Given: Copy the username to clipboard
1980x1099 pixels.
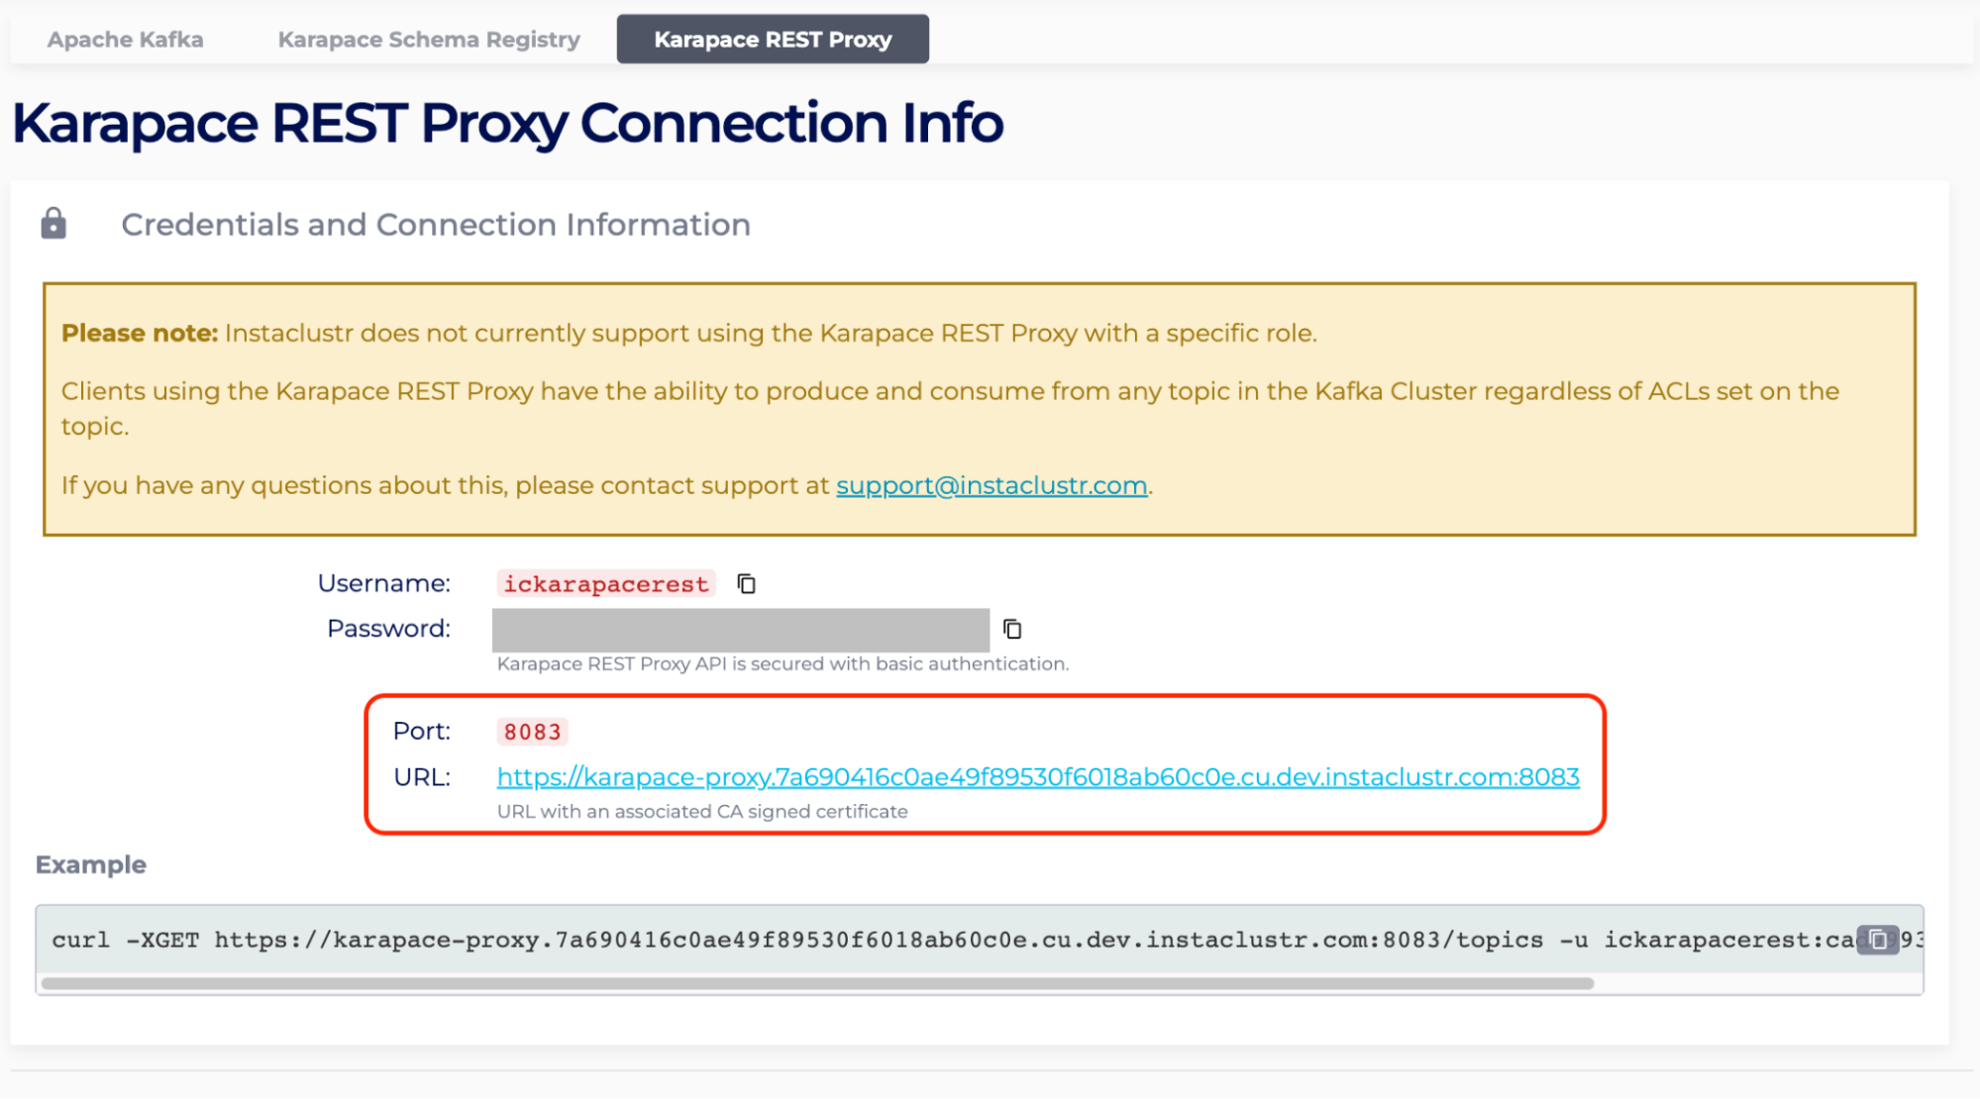Looking at the screenshot, I should pos(746,584).
